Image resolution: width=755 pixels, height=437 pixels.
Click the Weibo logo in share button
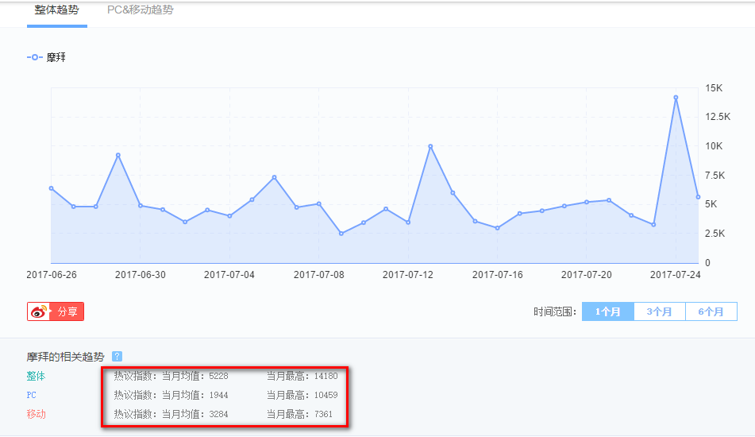[x=39, y=311]
